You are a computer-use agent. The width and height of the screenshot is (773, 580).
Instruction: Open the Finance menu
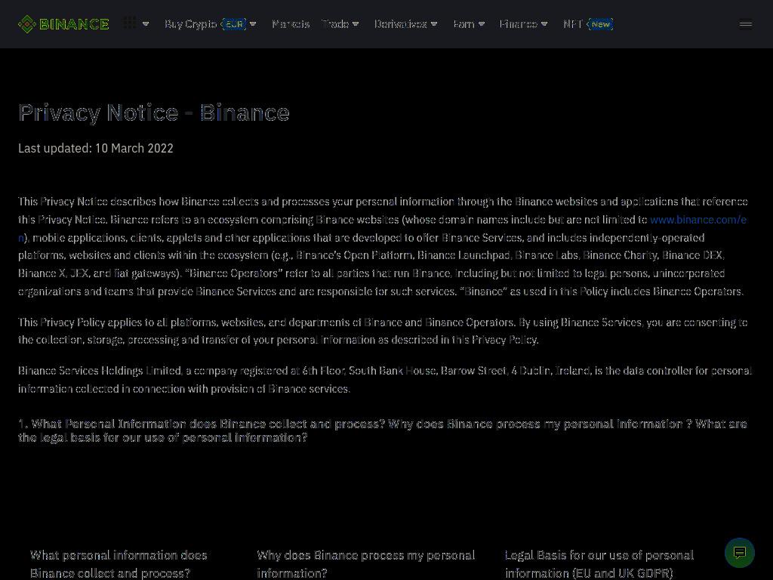(x=518, y=24)
